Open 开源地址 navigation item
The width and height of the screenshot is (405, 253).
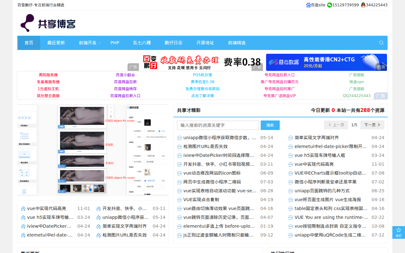(205, 43)
